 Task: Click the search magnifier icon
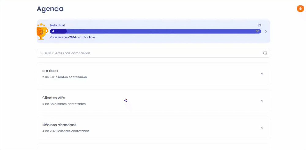[x=265, y=53]
